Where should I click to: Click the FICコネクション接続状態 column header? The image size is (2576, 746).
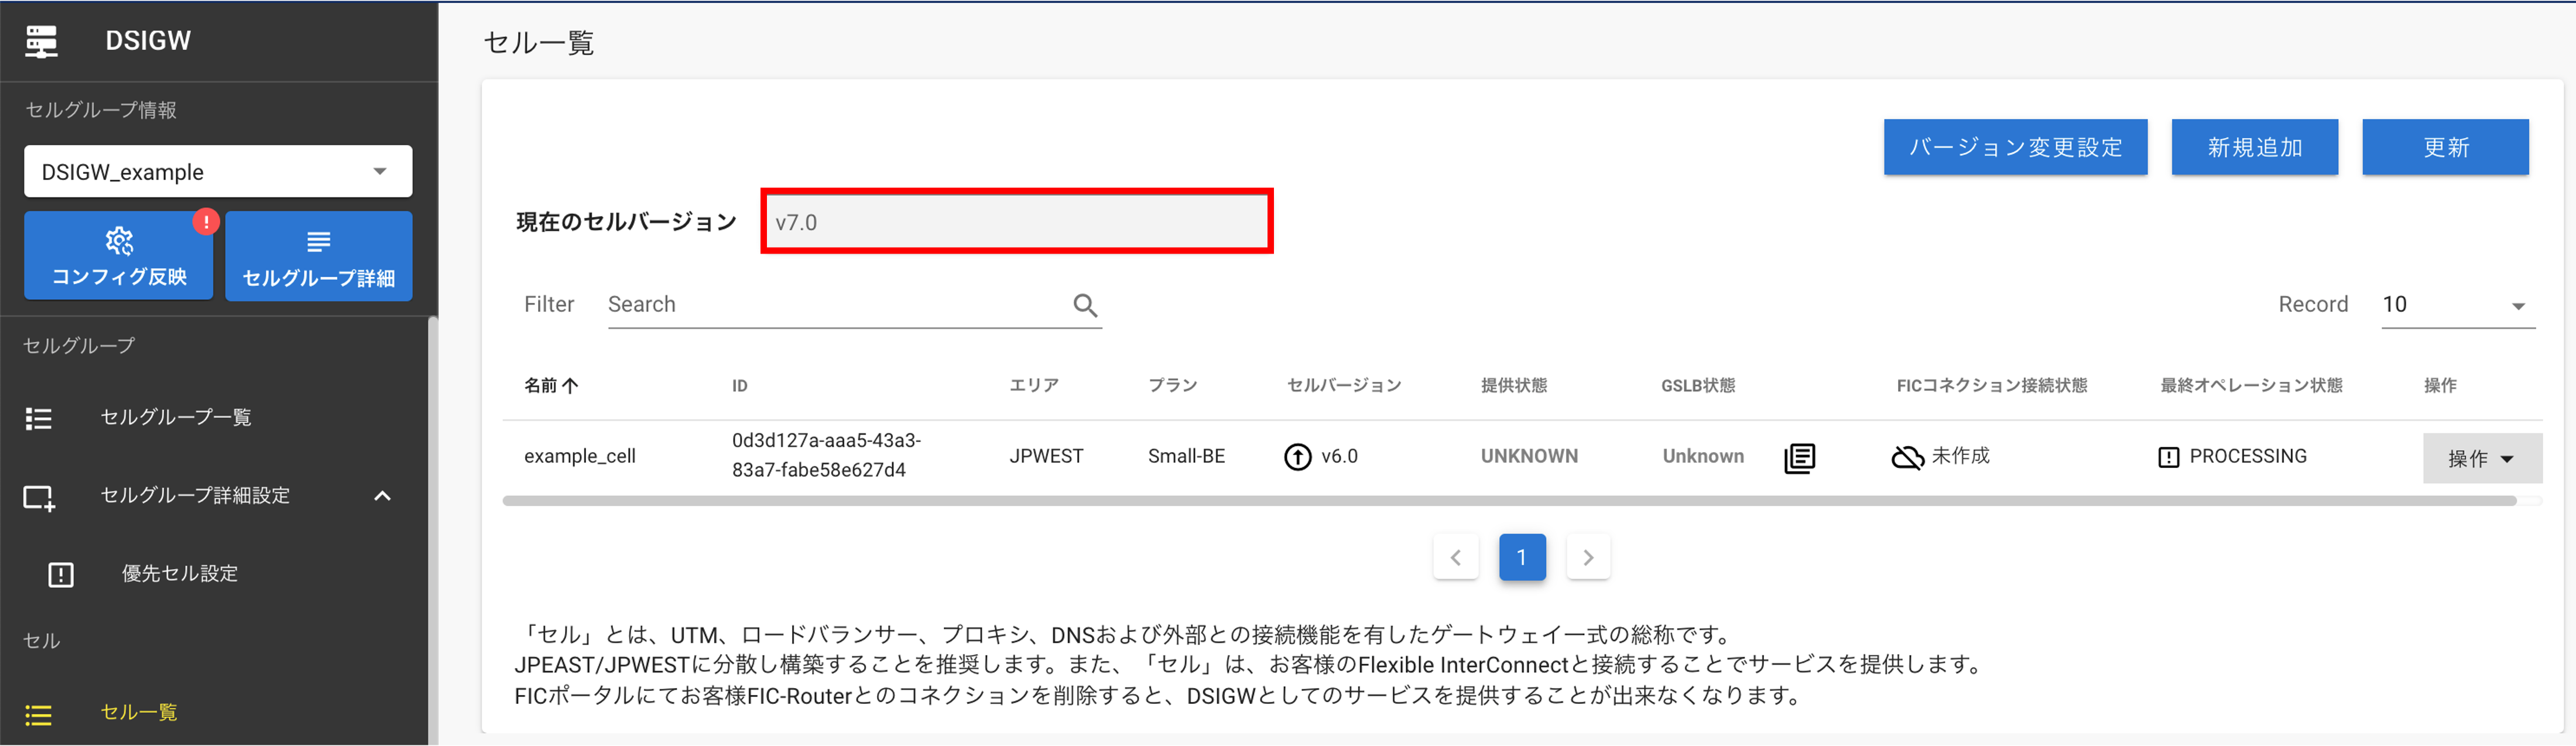pyautogui.click(x=1992, y=385)
